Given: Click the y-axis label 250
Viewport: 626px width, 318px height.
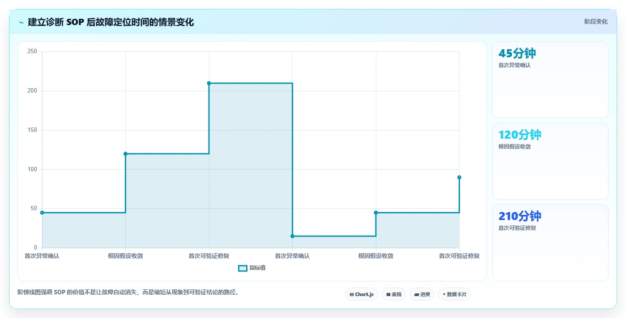Looking at the screenshot, I should [x=32, y=51].
